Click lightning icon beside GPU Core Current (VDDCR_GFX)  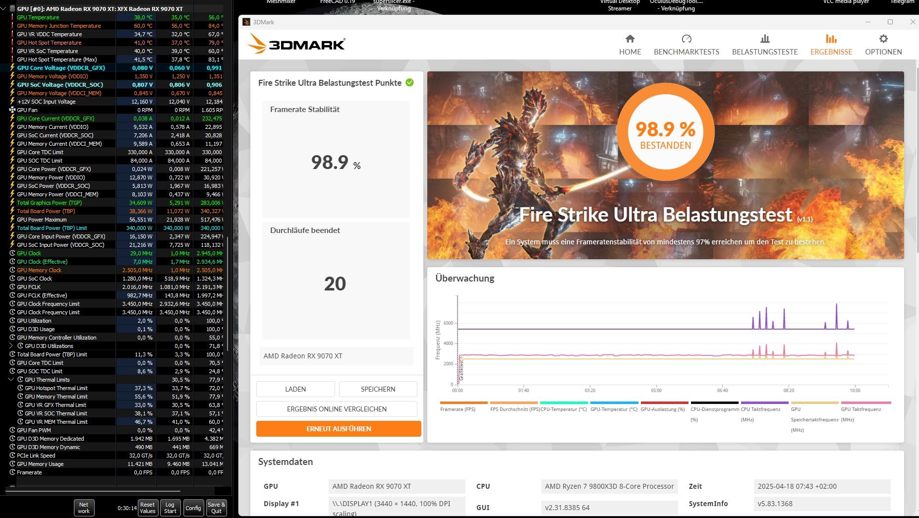(x=12, y=118)
